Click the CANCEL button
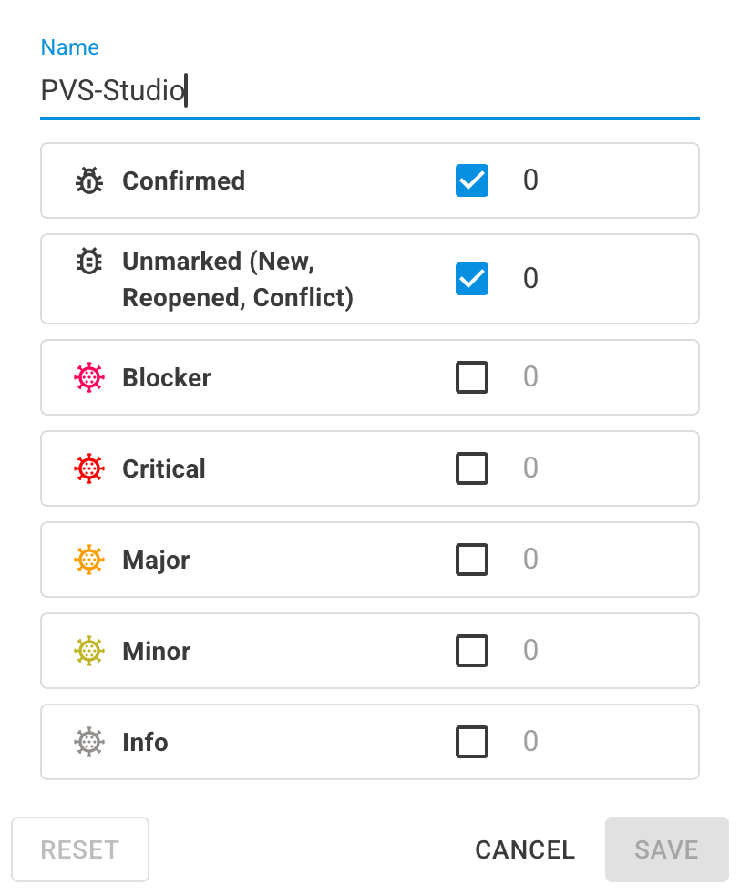 525,849
